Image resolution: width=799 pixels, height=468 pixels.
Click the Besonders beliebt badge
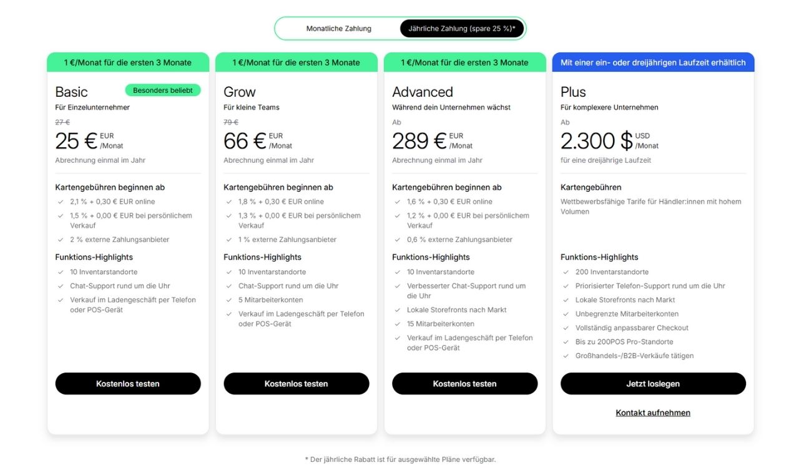point(163,90)
